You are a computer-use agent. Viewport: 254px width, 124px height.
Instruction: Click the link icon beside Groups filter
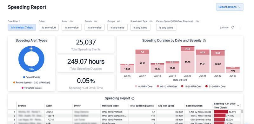[118, 21]
